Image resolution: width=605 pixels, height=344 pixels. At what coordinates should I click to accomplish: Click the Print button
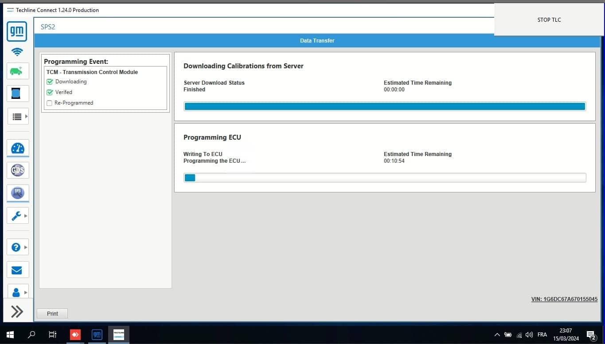[x=52, y=313]
